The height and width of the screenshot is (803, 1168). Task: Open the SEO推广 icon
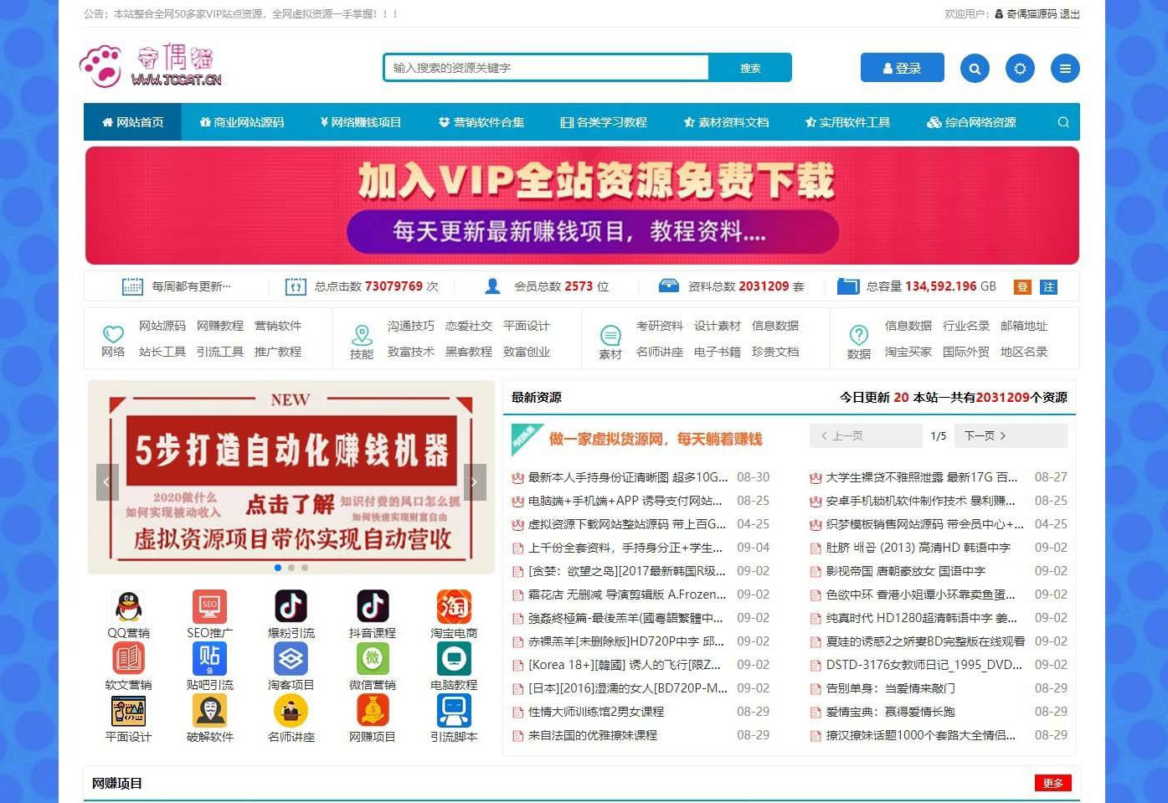209,606
